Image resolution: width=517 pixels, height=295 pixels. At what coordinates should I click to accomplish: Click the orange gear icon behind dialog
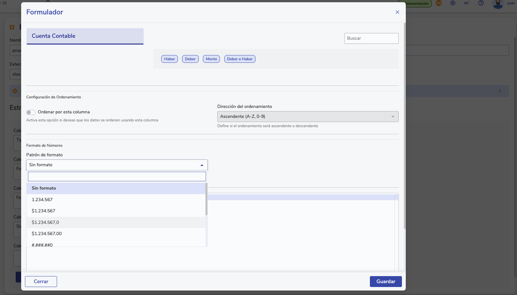15,91
